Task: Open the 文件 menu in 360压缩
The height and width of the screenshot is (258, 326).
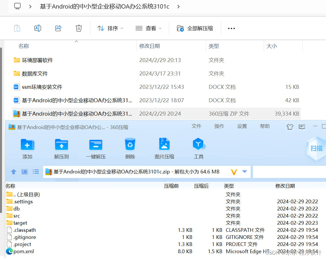Action: click(x=196, y=126)
